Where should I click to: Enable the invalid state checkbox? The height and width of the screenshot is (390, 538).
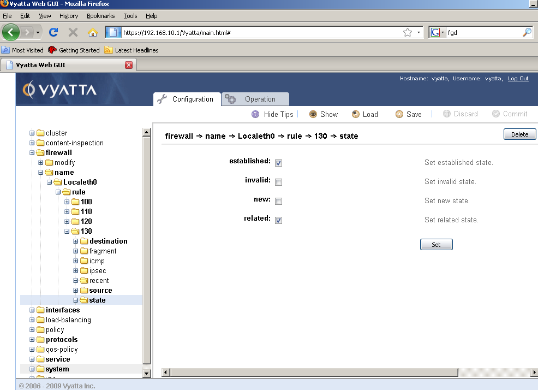(278, 182)
